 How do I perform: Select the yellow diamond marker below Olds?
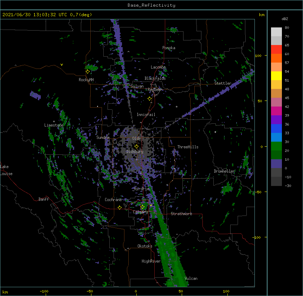coord(136,147)
